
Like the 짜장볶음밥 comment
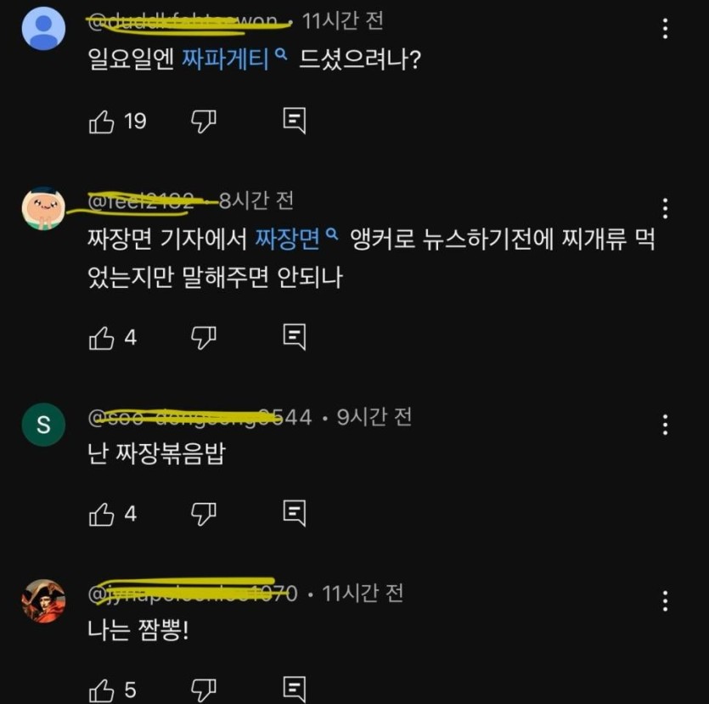(x=102, y=513)
